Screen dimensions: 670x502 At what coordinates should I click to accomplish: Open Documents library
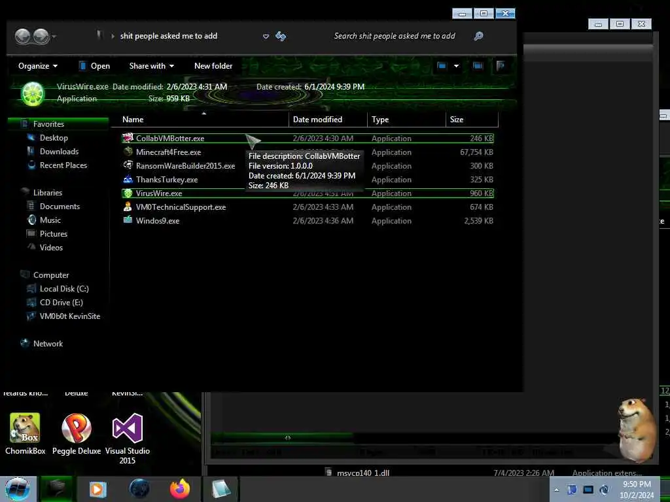pos(60,207)
